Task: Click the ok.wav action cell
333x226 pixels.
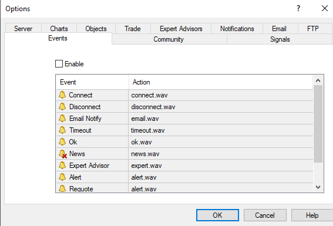Action: (221, 142)
